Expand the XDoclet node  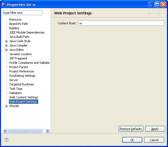[x=6, y=106]
